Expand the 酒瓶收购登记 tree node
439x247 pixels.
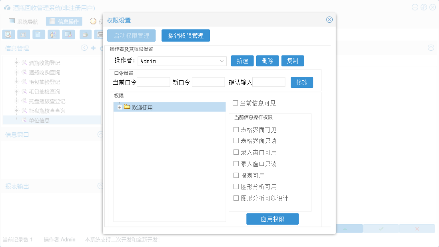tap(16, 63)
